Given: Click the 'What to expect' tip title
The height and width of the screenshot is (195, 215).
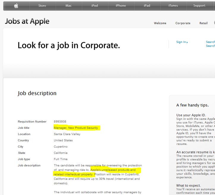Looking at the screenshot, I should (189, 185).
